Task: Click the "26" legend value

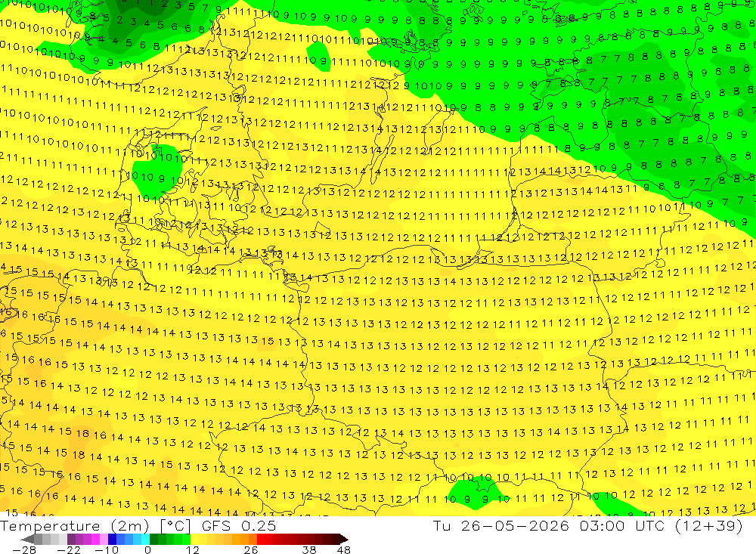Action: (x=251, y=549)
